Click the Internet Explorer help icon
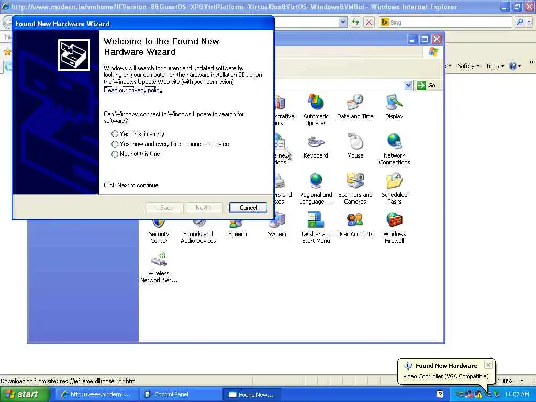This screenshot has height=402, width=536. coord(513,66)
